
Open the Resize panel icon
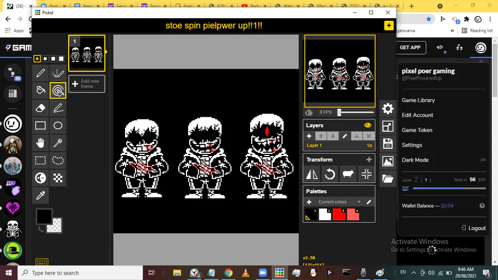pos(387,126)
